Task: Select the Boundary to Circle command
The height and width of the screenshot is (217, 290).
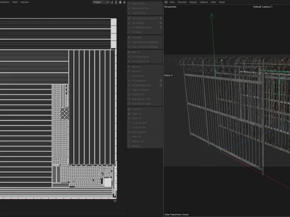Action: point(141,99)
